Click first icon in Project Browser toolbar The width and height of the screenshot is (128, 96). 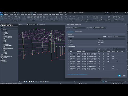click(x=1, y=26)
